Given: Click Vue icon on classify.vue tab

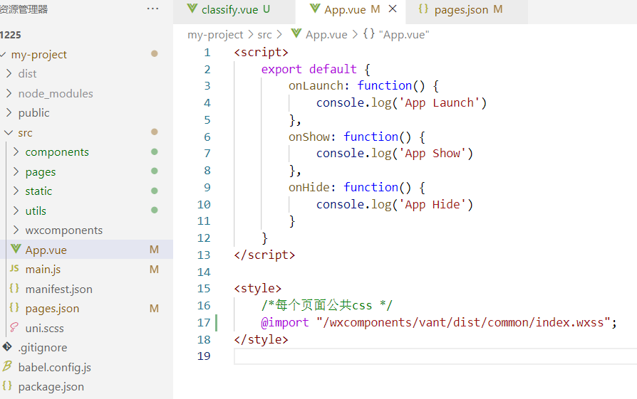Looking at the screenshot, I should tap(192, 9).
